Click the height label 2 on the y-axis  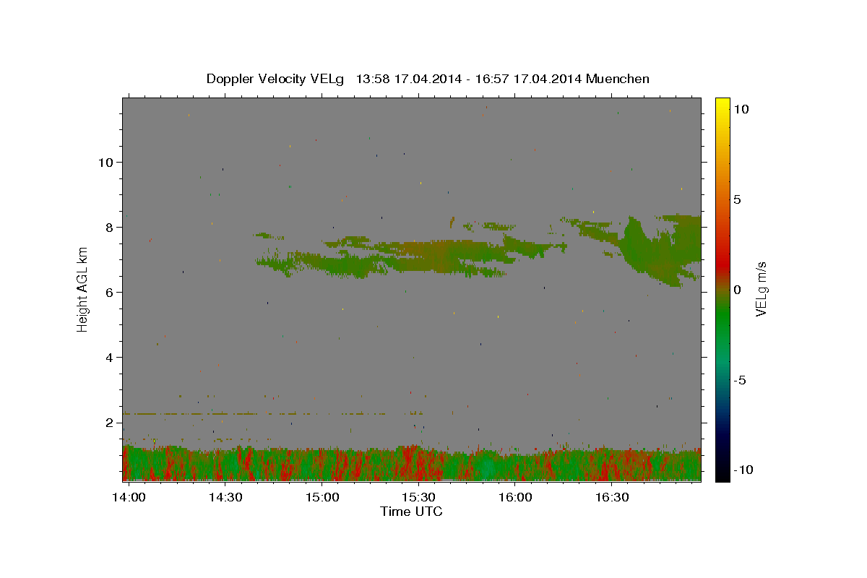point(108,422)
